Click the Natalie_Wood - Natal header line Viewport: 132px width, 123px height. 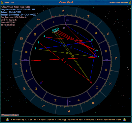pos(15,7)
